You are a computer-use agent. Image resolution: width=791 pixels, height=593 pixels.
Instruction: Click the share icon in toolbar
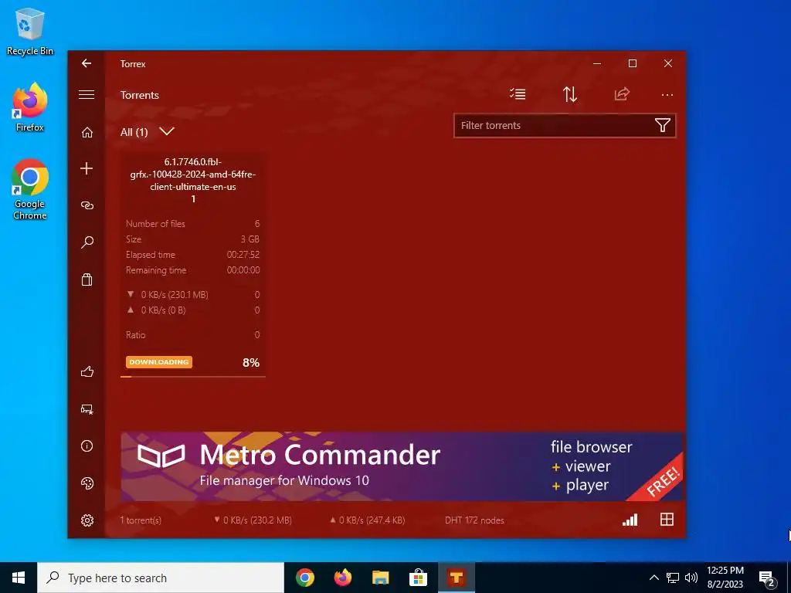(x=622, y=93)
